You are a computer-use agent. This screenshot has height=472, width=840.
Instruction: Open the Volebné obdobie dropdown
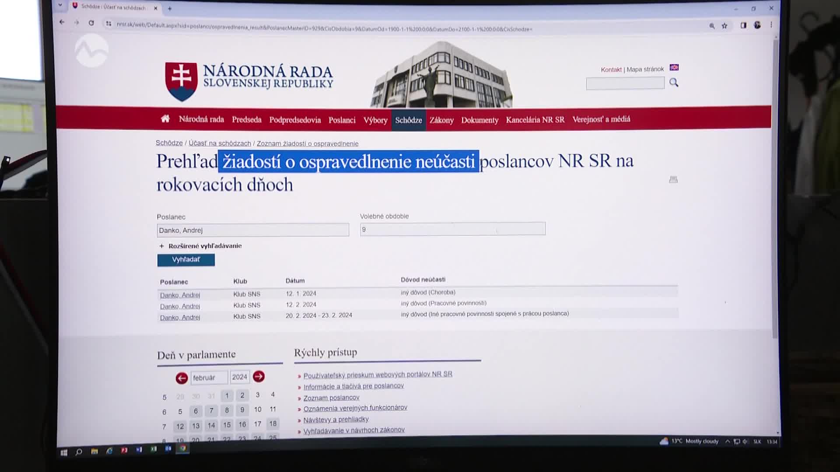[453, 229]
